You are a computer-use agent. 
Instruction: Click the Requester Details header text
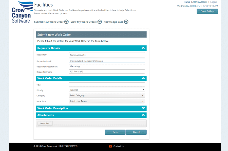(49, 48)
